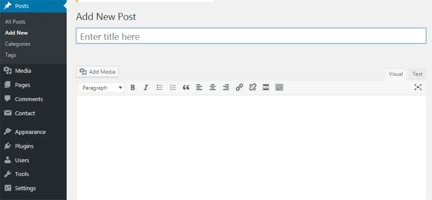The image size is (432, 200).
Task: Align text right
Action: click(226, 87)
